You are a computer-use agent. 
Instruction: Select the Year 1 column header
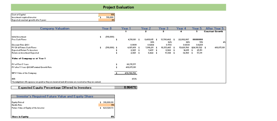[126, 28]
